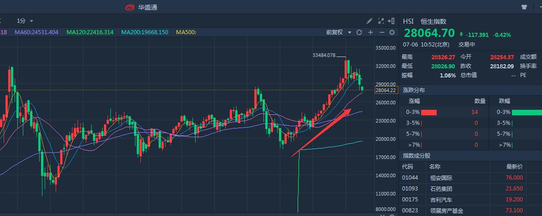542x216 pixels.
Task: Refresh the chart data
Action: 359,32
